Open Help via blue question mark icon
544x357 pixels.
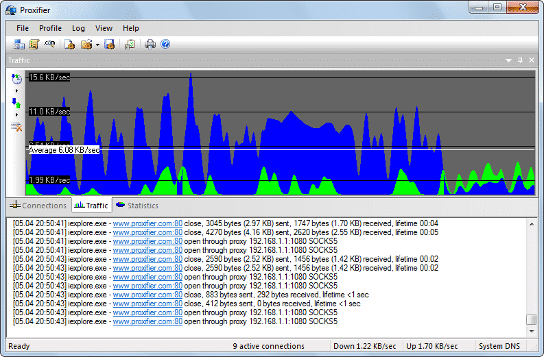pos(165,45)
